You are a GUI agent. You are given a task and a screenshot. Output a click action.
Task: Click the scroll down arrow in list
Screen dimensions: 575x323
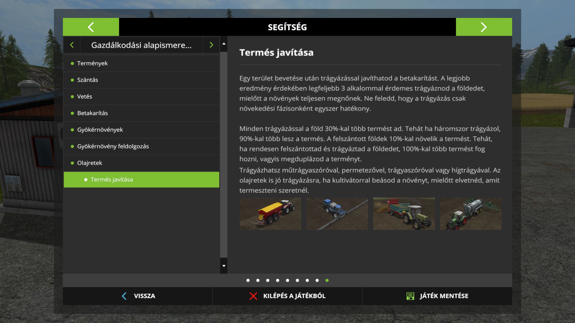(224, 266)
